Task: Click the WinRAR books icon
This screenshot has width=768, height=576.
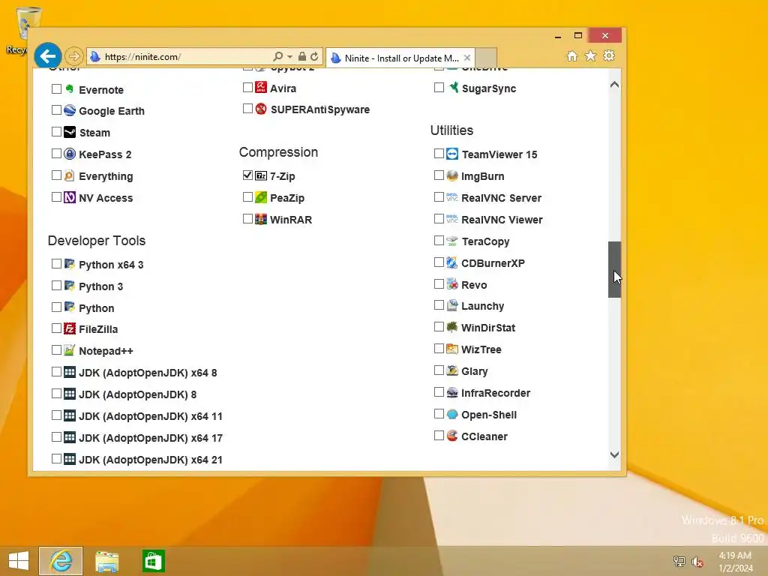Action: [x=261, y=219]
